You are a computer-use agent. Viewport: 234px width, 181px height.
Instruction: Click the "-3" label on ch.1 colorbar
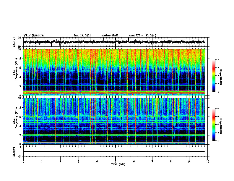pos(218,59)
